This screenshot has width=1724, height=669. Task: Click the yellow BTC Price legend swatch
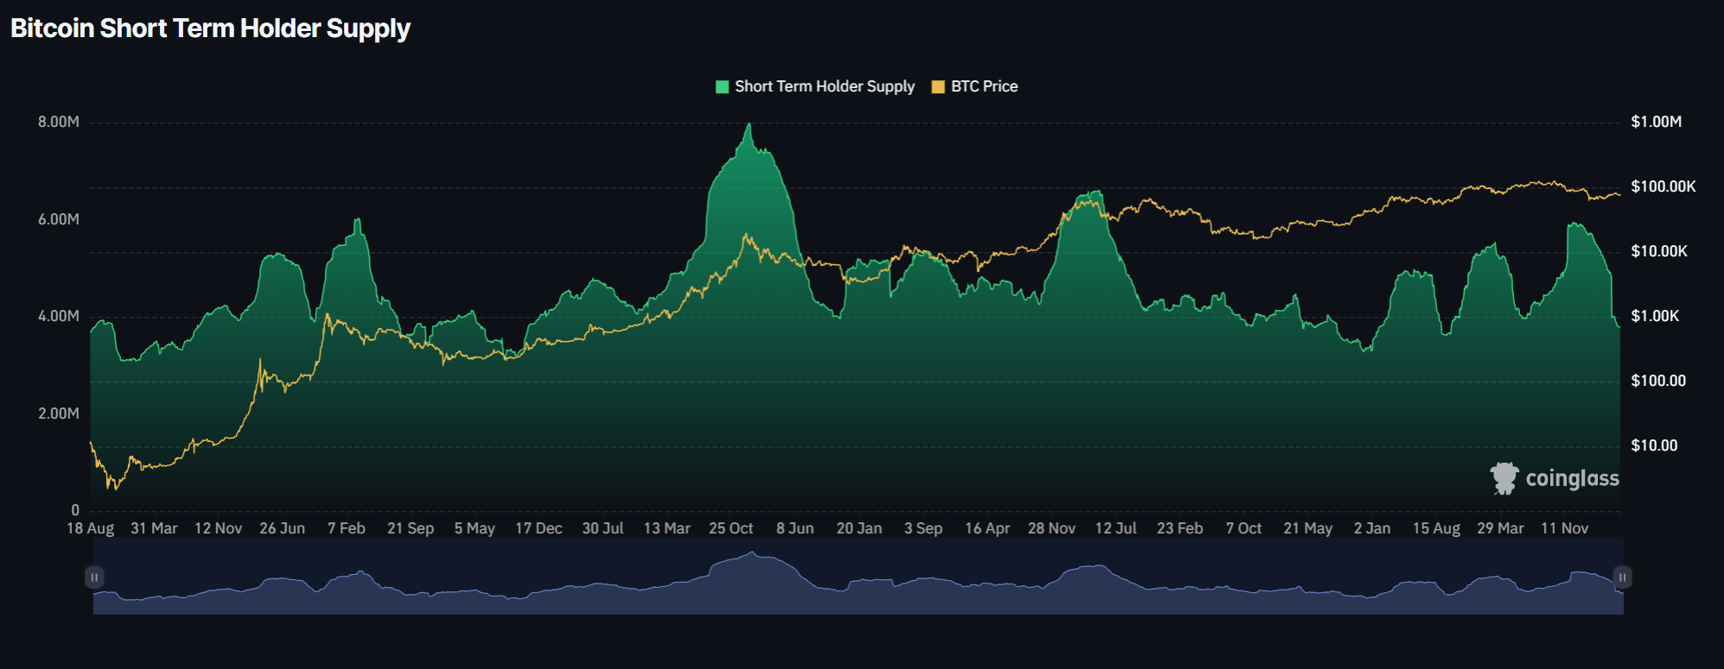[938, 86]
